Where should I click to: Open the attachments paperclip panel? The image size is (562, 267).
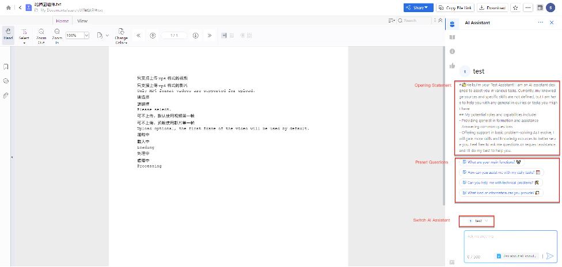(6, 95)
